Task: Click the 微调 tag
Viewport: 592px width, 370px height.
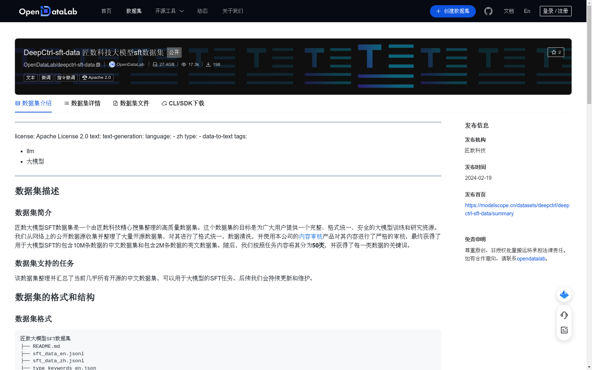Action: [x=46, y=78]
